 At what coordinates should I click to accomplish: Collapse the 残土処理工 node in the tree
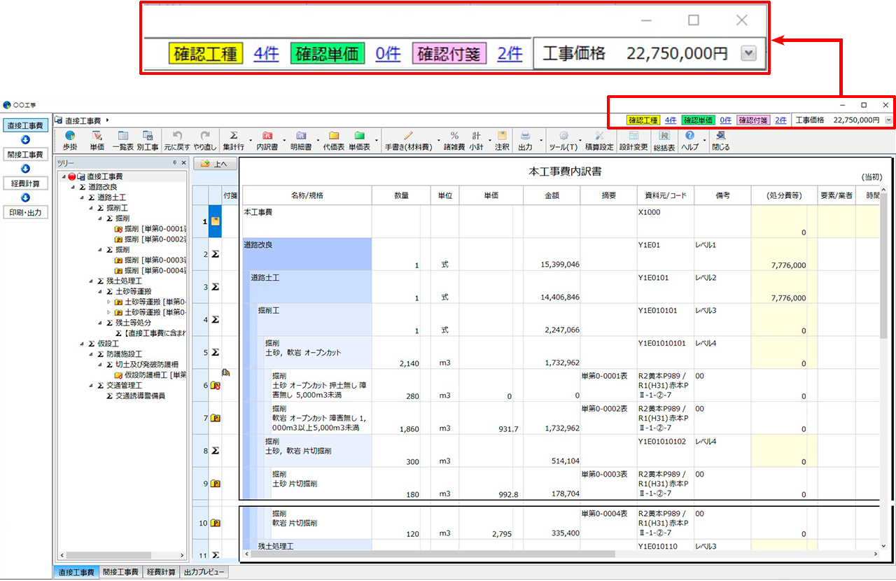(91, 281)
